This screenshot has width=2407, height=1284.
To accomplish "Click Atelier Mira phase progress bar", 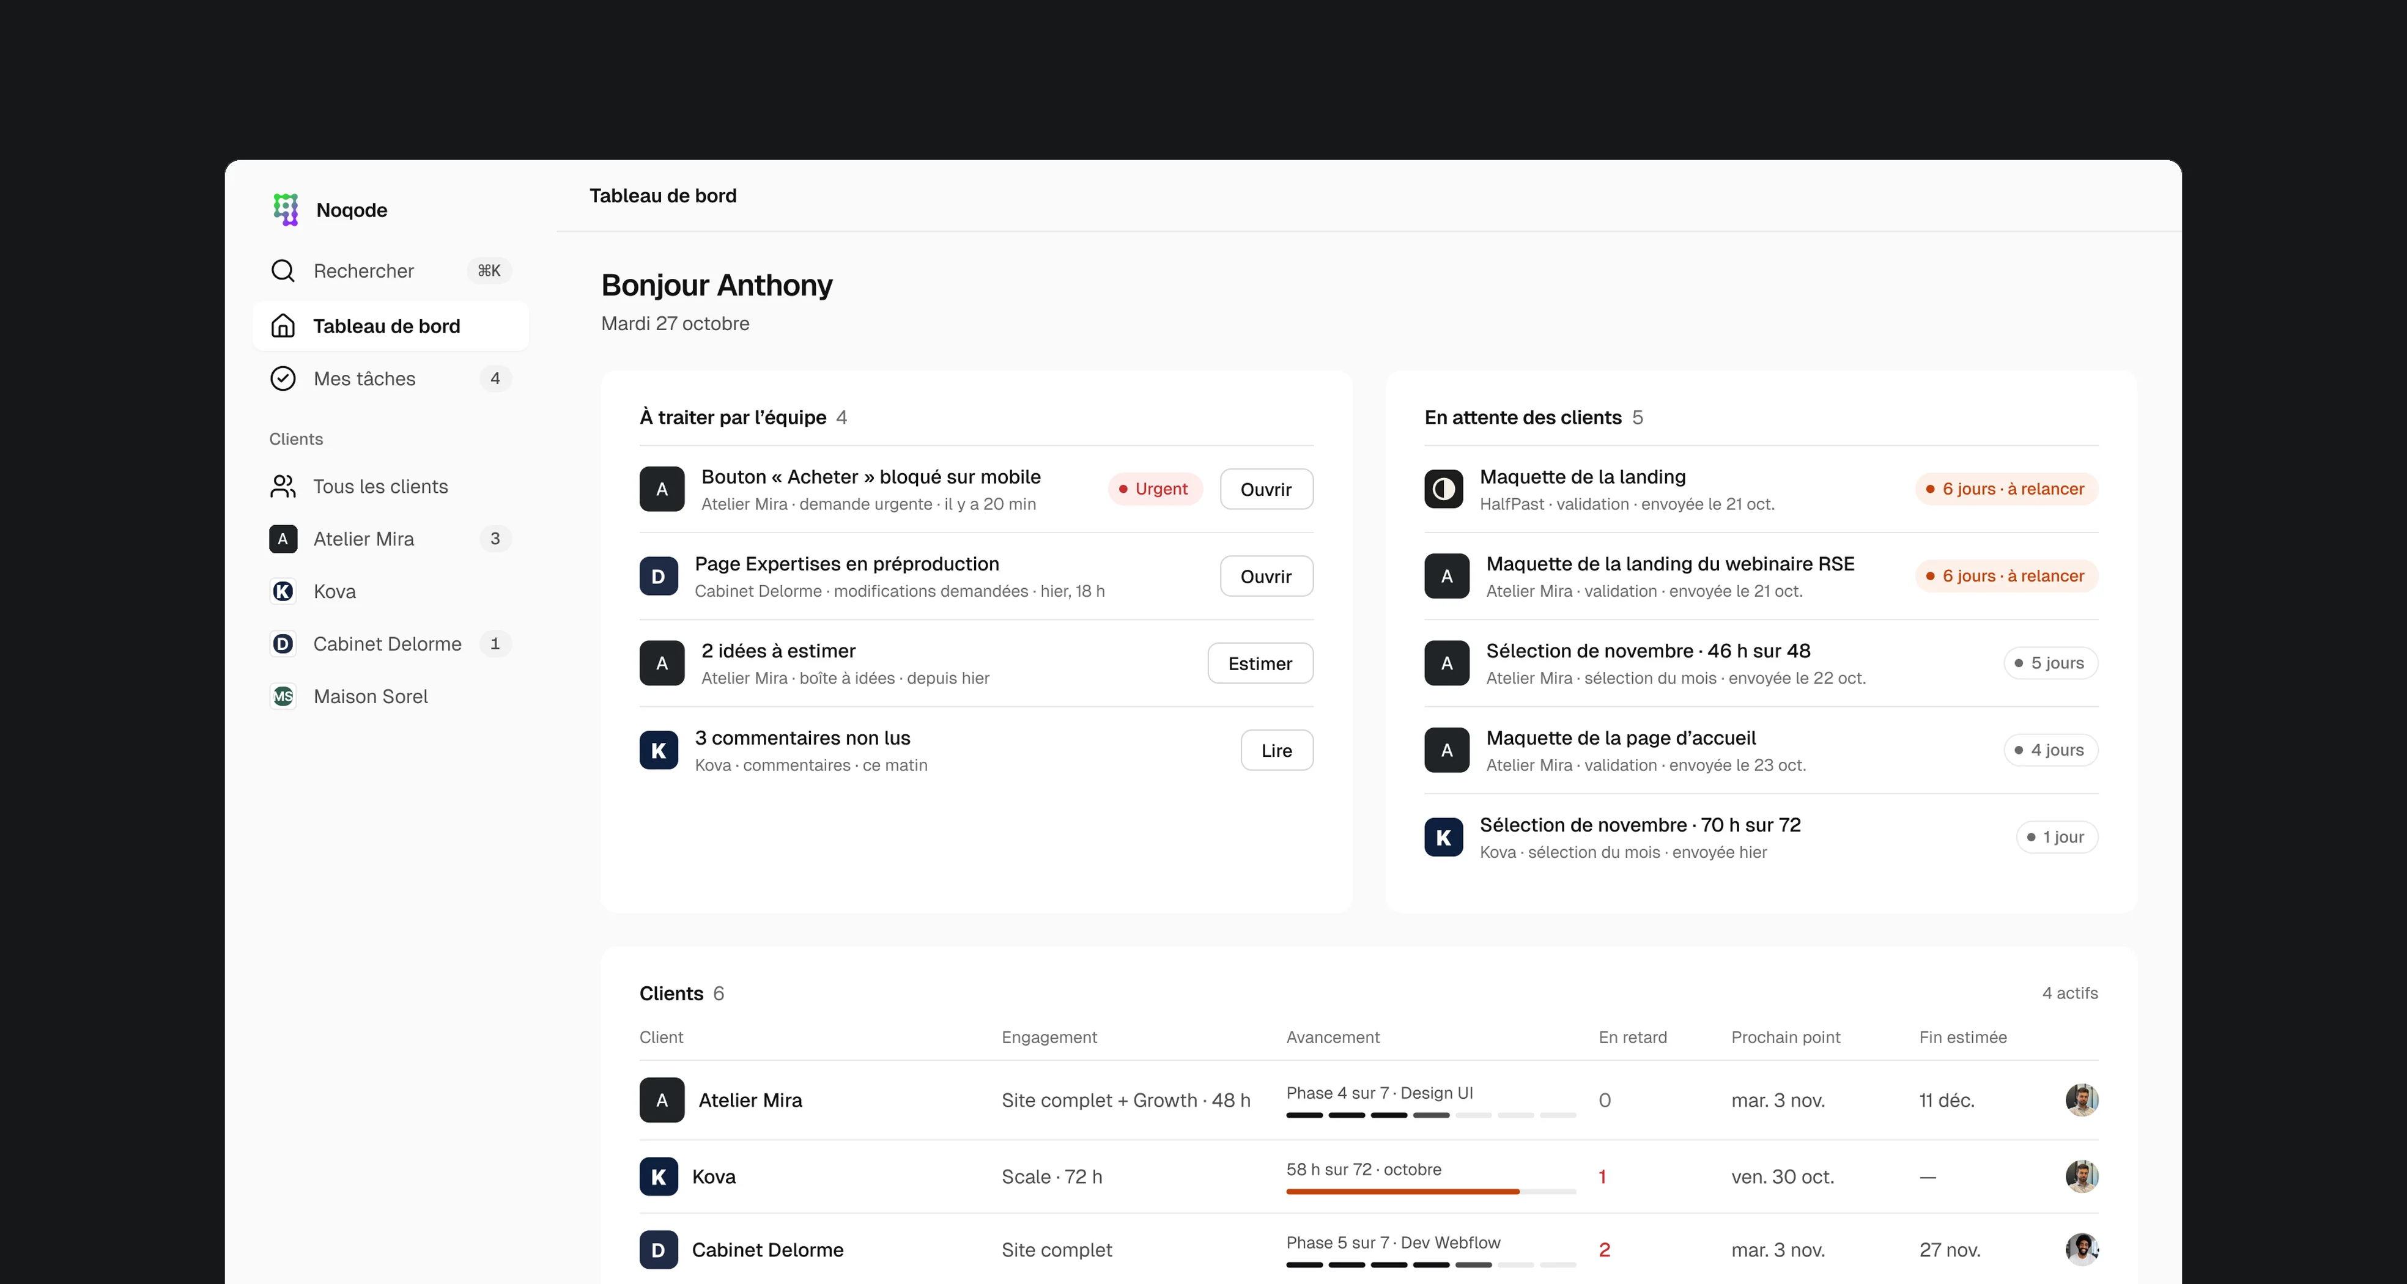I will click(1430, 1115).
